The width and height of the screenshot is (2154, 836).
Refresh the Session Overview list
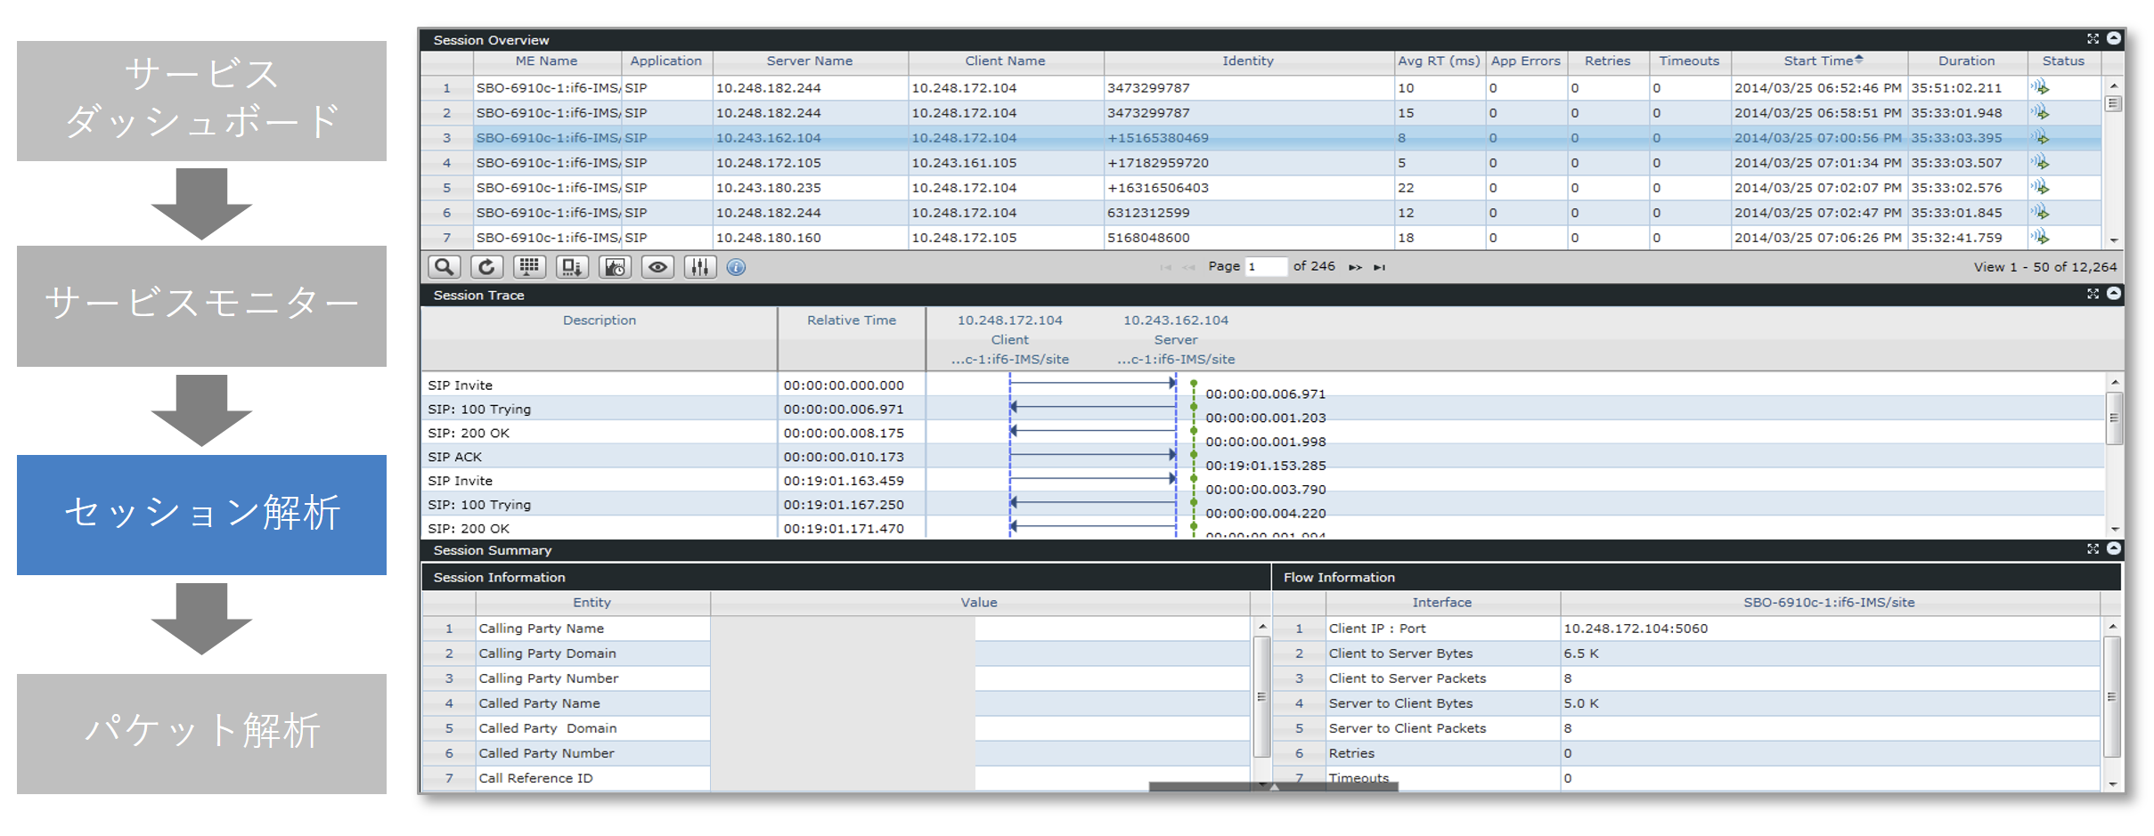click(x=485, y=266)
